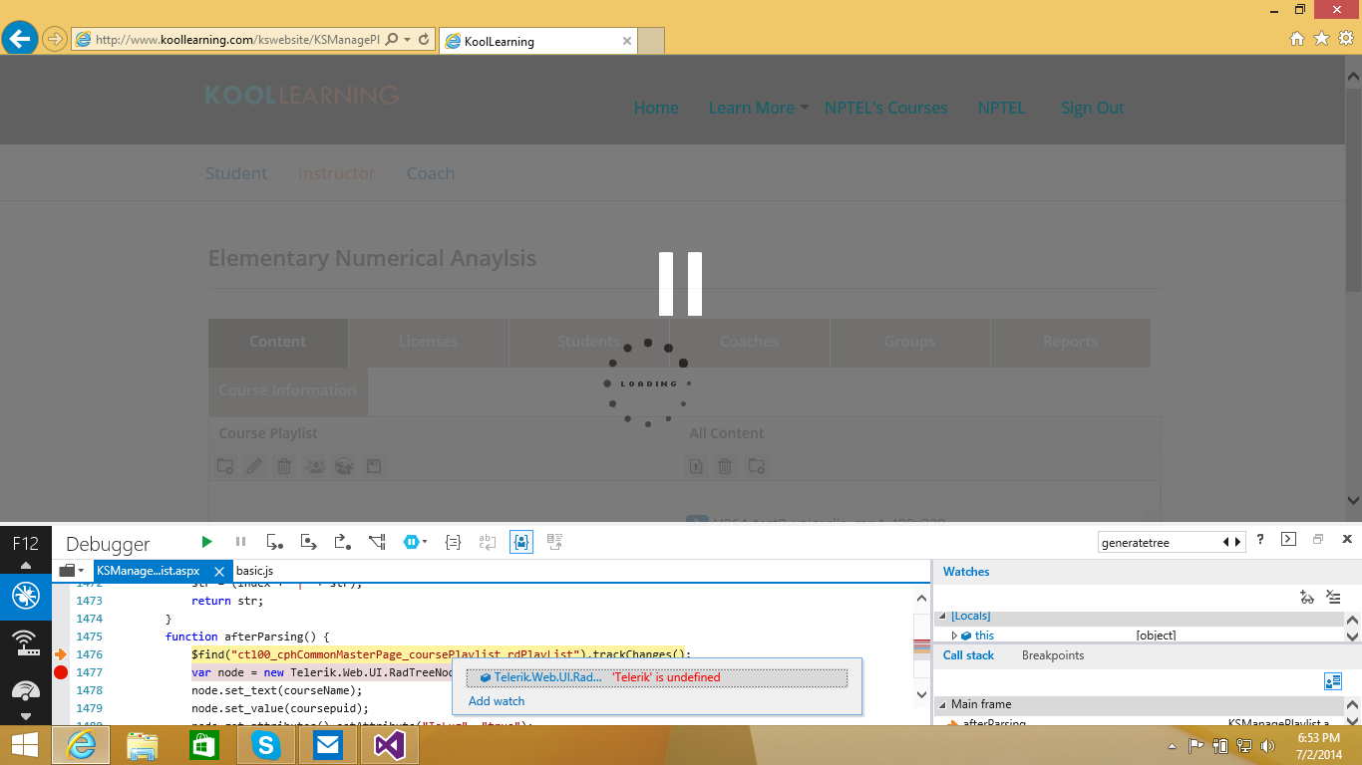Click afterParsing in the call stack
The width and height of the screenshot is (1362, 765).
994,723
